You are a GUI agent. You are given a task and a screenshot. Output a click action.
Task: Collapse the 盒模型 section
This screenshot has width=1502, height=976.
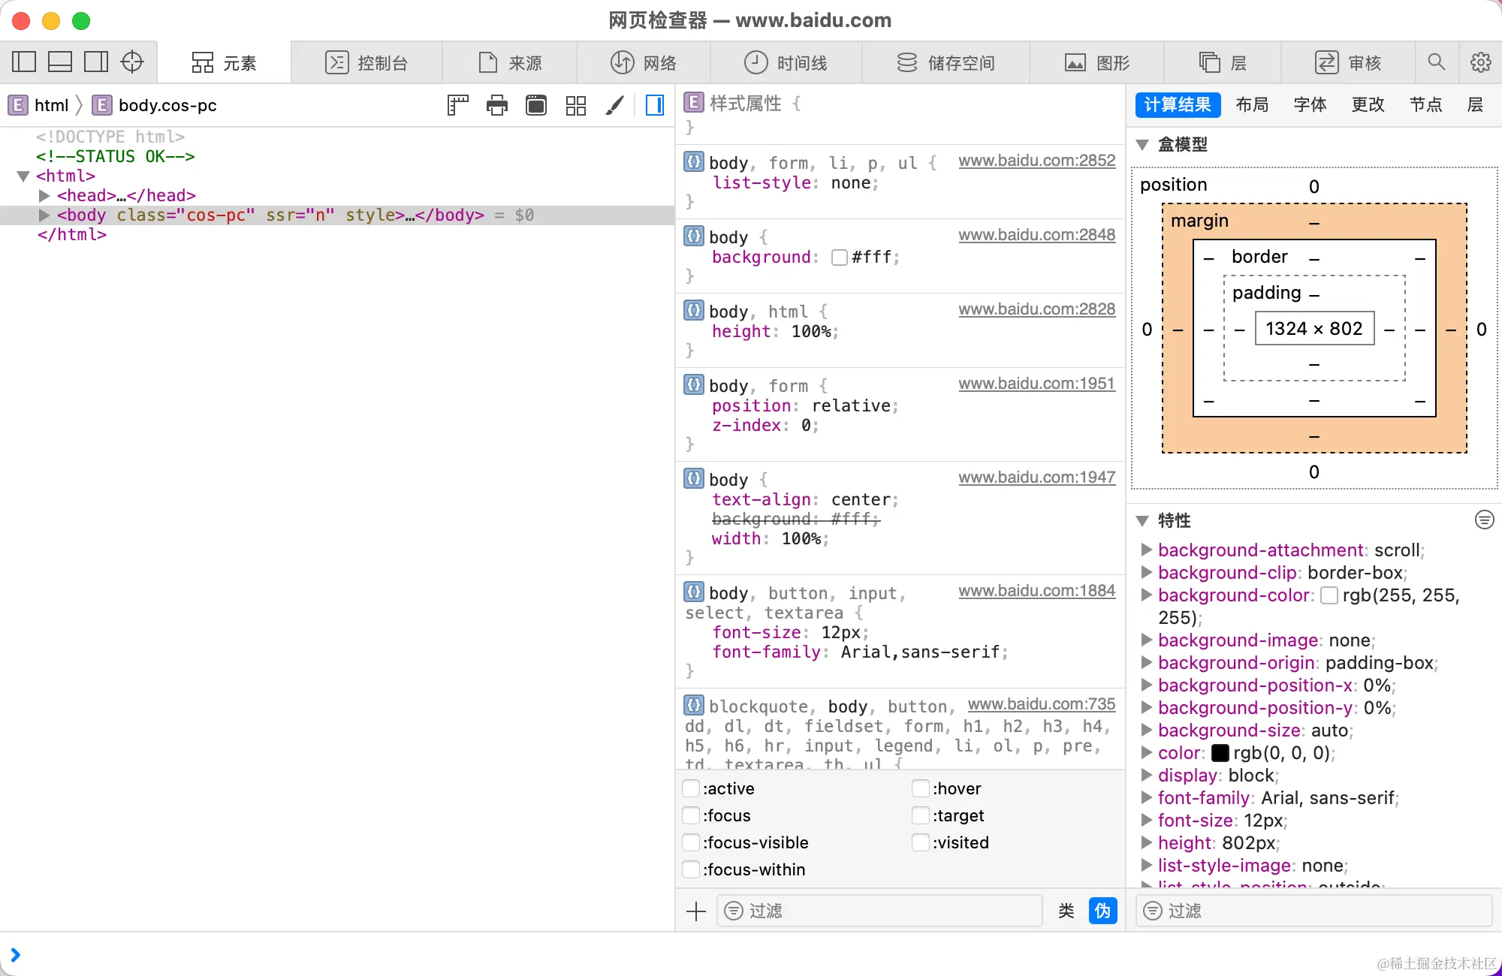[1143, 144]
